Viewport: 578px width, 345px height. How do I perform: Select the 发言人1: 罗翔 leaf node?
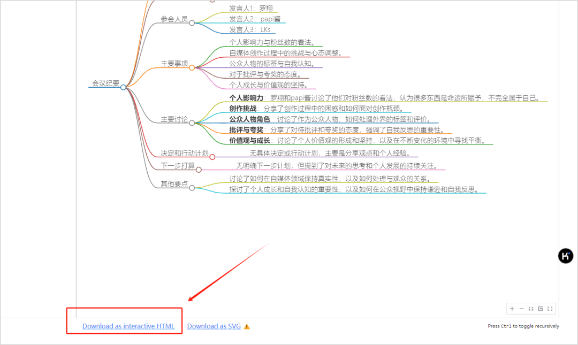click(x=250, y=8)
